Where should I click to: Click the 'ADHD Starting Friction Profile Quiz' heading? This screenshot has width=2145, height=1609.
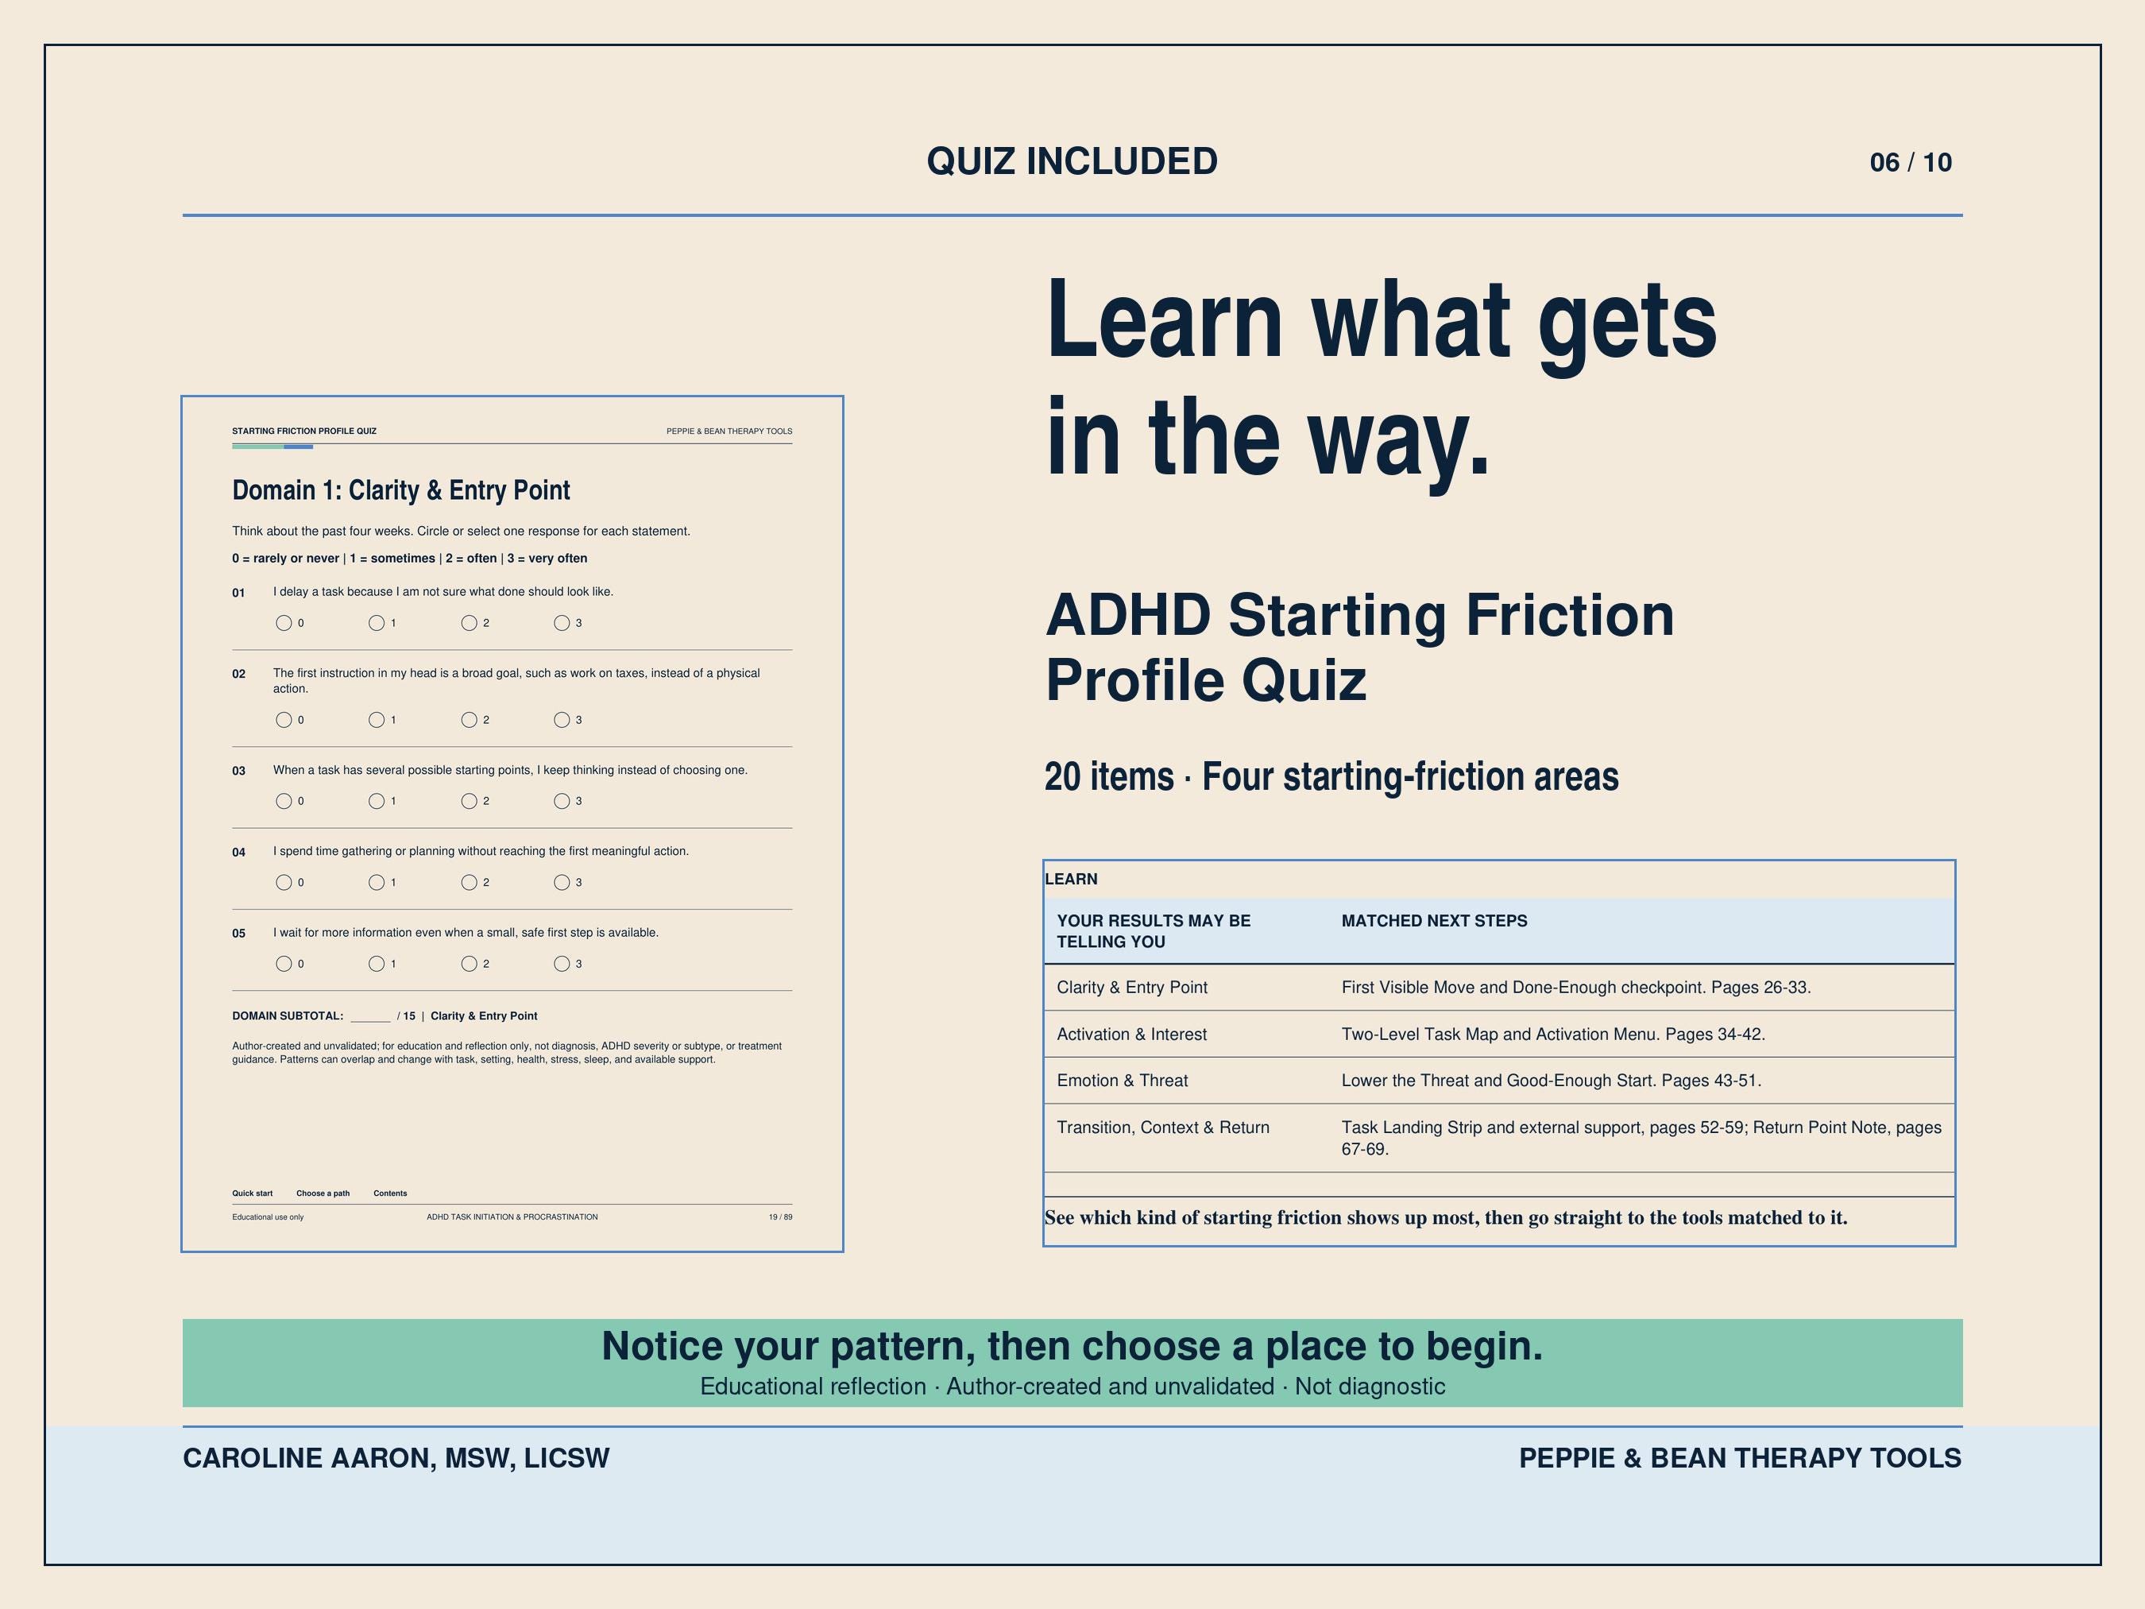pyautogui.click(x=1359, y=647)
